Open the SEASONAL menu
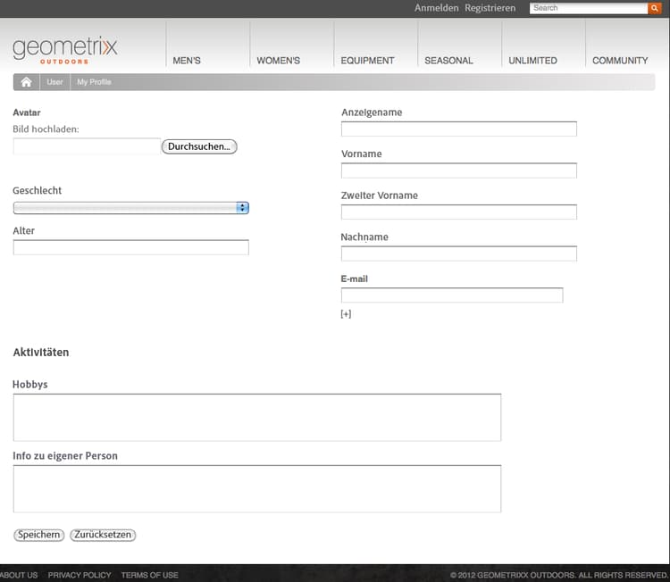Viewport: 670px width, 582px height. (x=448, y=61)
